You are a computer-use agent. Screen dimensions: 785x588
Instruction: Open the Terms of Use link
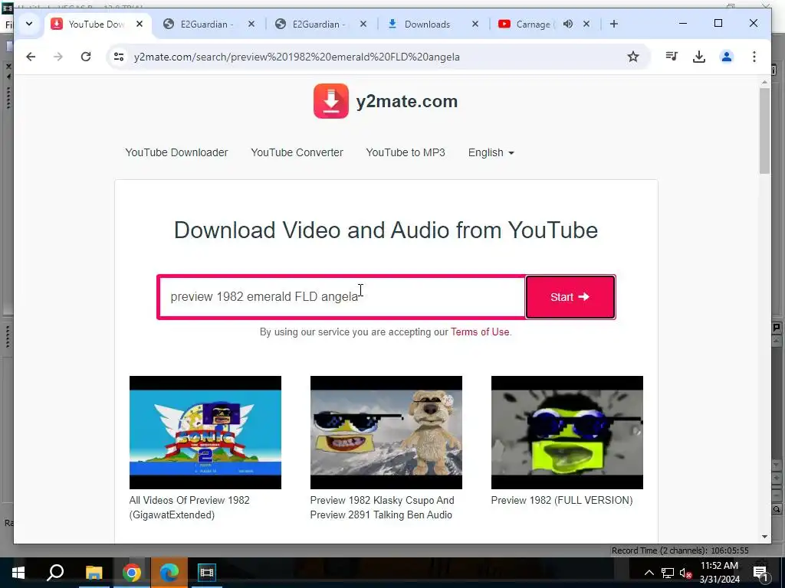click(480, 332)
